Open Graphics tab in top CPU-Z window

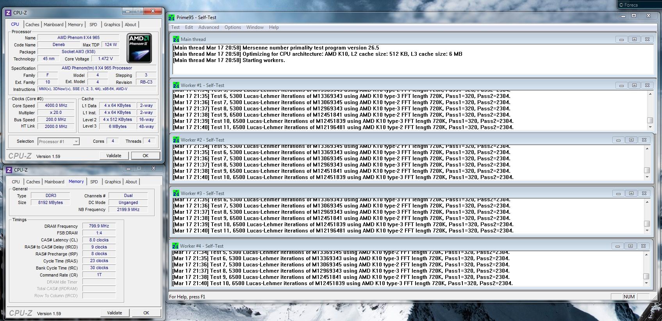(x=112, y=25)
